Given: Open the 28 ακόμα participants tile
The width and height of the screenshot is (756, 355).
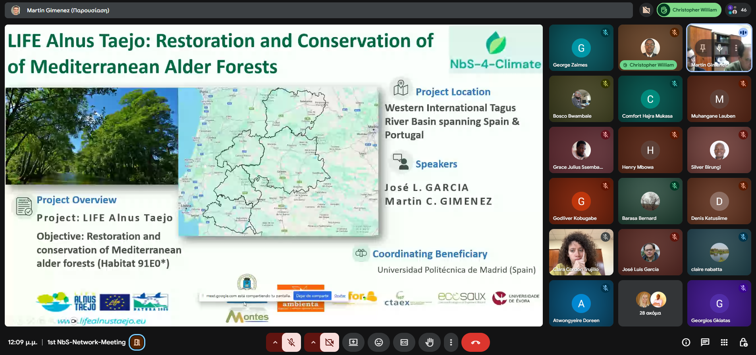Looking at the screenshot, I should coord(650,303).
